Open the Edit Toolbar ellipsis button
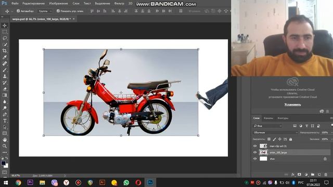333x187 pixels. 5,152
